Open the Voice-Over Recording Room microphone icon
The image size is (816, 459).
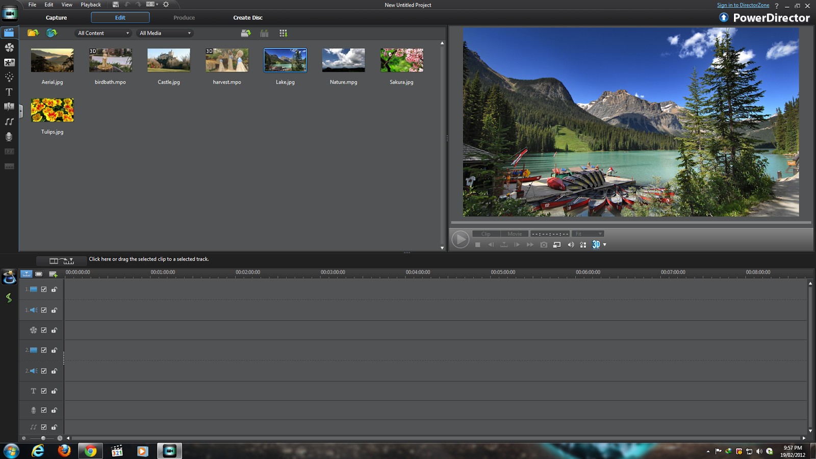(x=9, y=136)
